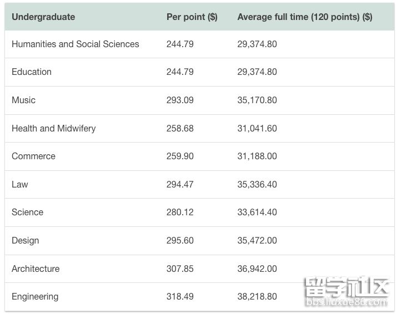Select the Engineering row label
Image resolution: width=397 pixels, height=314 pixels.
[x=35, y=297]
